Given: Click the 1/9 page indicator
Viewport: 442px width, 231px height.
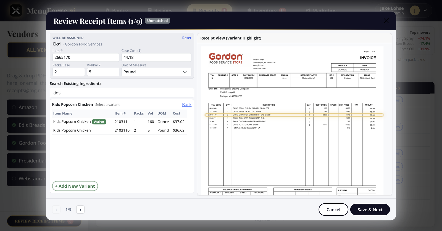Looking at the screenshot, I should point(69,209).
